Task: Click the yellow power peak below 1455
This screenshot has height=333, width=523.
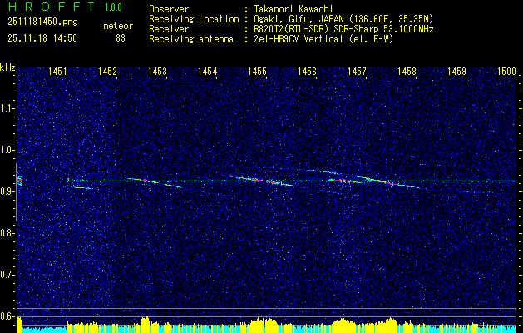Action: (264, 326)
